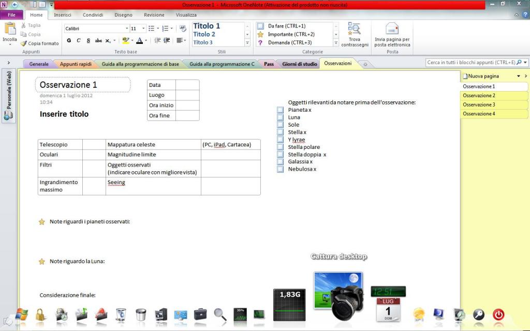Viewport: 530px width, 331px height.
Task: Open the Windows Start icon in the dock
Action: [x=22, y=315]
